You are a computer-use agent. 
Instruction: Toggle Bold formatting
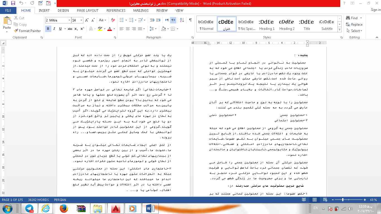coord(48,29)
